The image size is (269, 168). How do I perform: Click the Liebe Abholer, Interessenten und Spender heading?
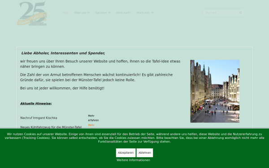[63, 53]
